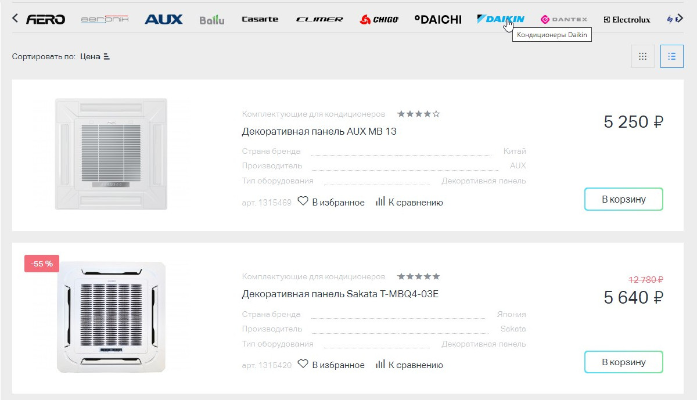Screen dimensions: 697x400
Task: Select the Dantex brand logo
Action: tap(563, 19)
